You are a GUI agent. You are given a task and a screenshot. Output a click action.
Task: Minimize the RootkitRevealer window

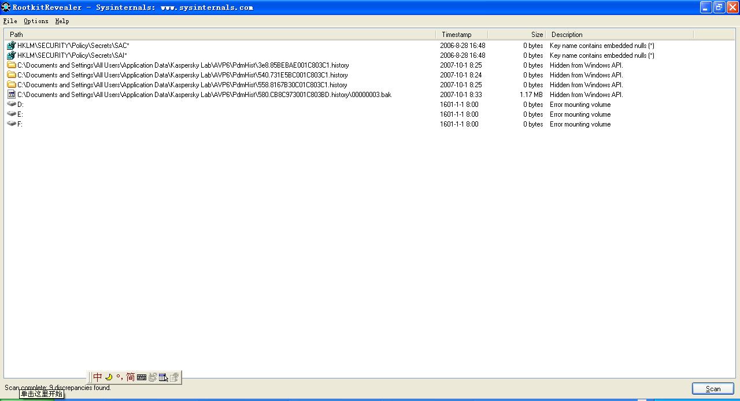706,7
